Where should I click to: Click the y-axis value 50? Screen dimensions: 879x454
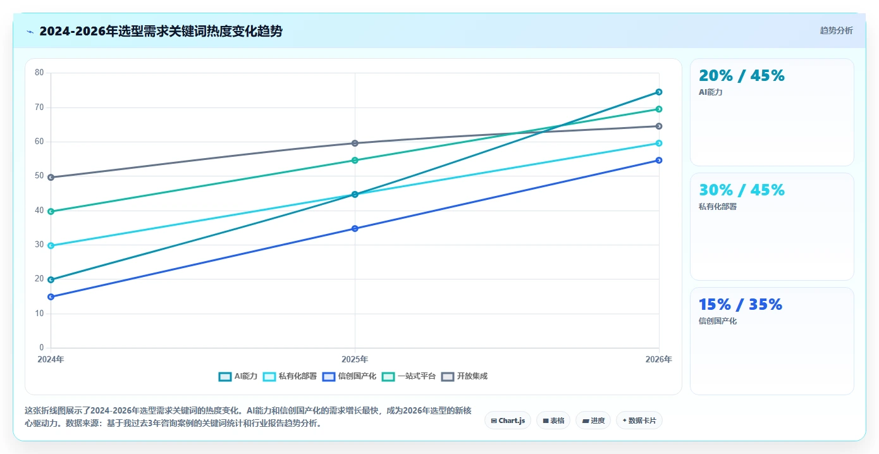[39, 176]
